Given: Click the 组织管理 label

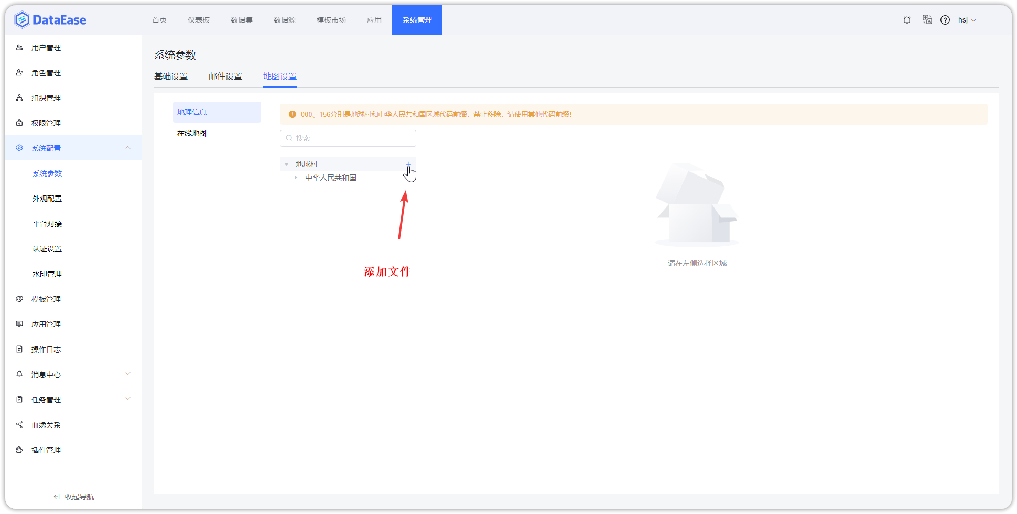Looking at the screenshot, I should 46,98.
